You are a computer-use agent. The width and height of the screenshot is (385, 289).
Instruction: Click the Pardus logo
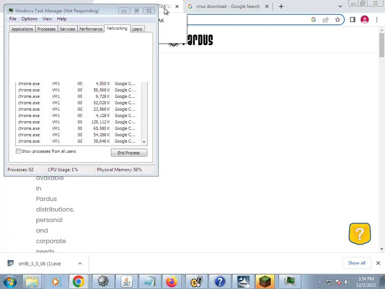tap(191, 40)
